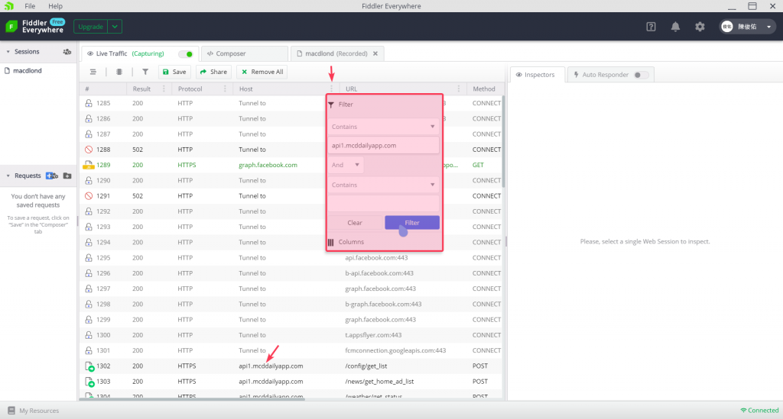Open the URL column options menu
Image resolution: width=783 pixels, height=419 pixels.
pyautogui.click(x=459, y=89)
